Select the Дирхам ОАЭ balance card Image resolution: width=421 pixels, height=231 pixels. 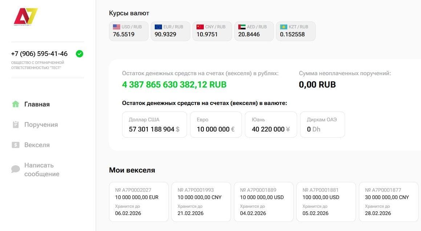coord(322,125)
